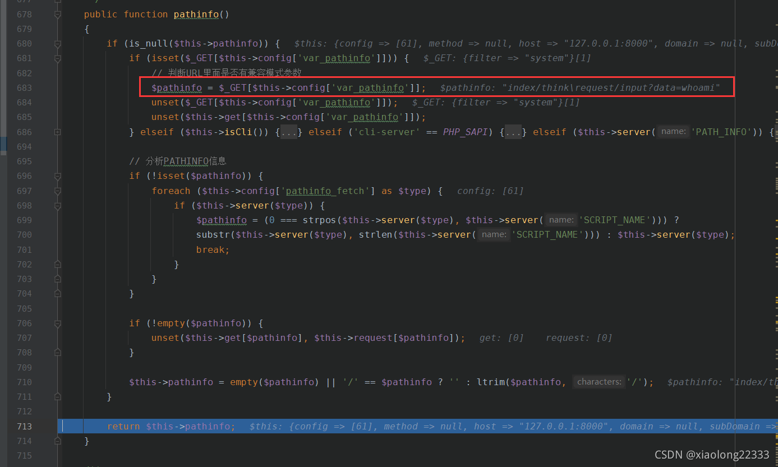The image size is (778, 467).
Task: Click fold end marker at line 702
Action: click(x=57, y=264)
